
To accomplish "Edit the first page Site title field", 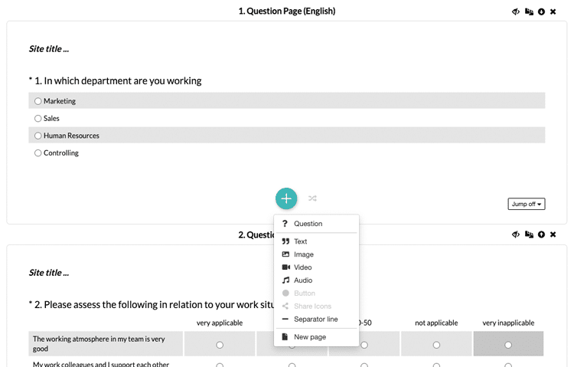I will coord(49,49).
